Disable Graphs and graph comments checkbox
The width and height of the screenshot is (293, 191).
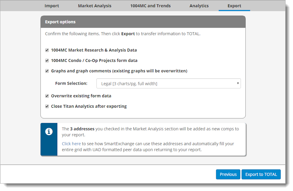(x=47, y=71)
